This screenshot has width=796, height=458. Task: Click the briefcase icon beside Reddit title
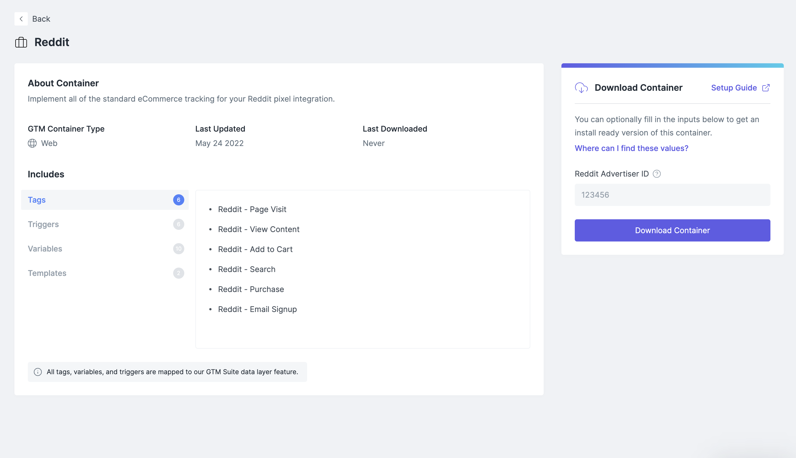coord(21,42)
